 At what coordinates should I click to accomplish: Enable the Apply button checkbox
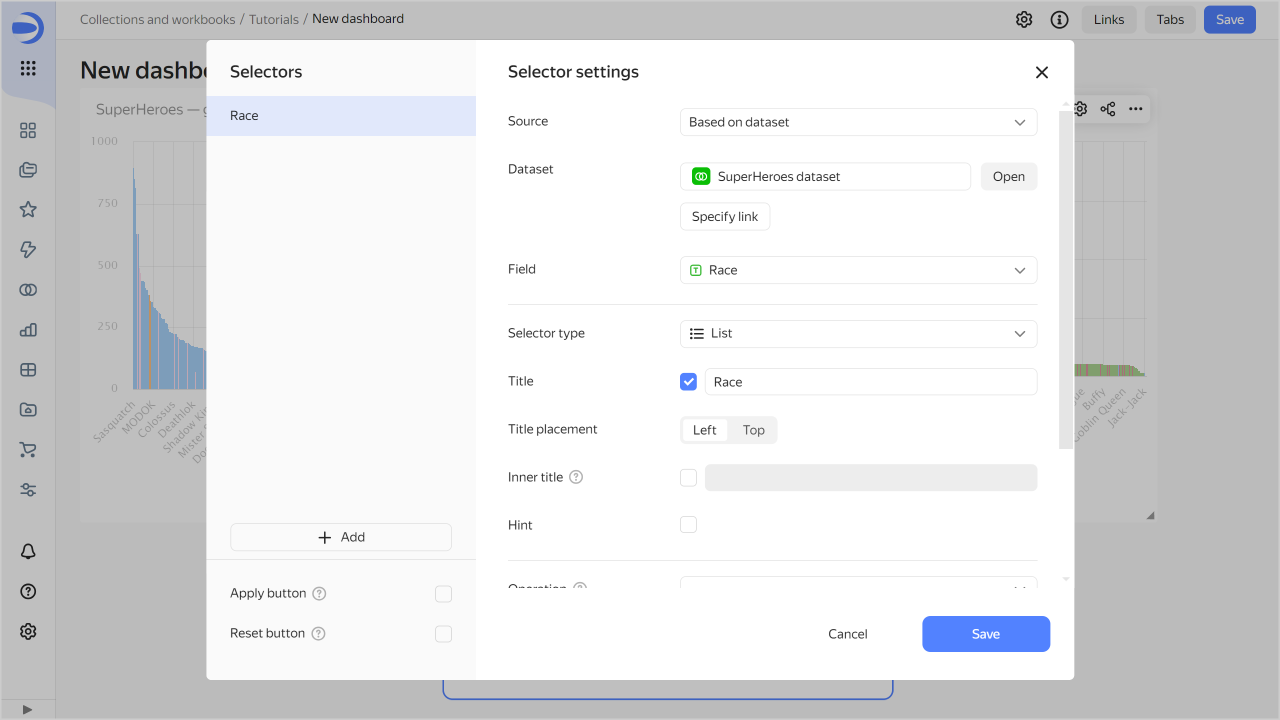pyautogui.click(x=443, y=593)
